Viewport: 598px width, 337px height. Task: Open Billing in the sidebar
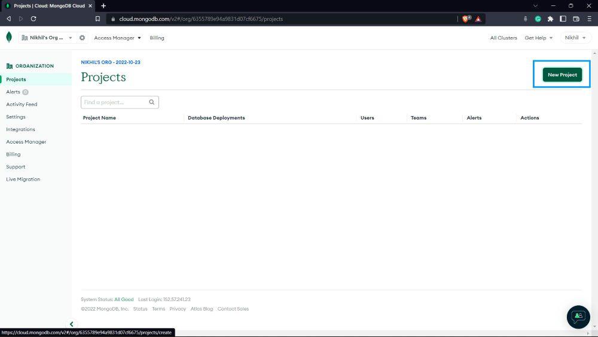point(13,154)
